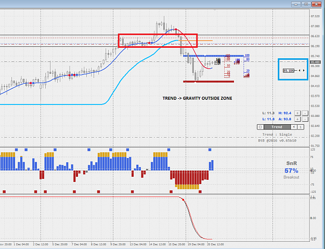
Task: Click the minus button on the H: 92.4 row
Action: click(x=305, y=113)
